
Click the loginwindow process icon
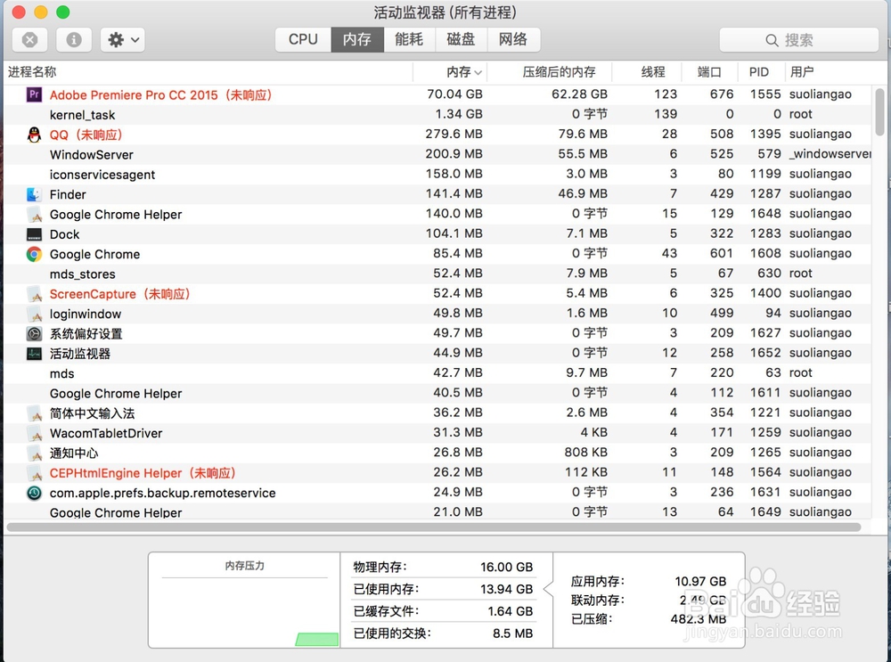click(x=35, y=315)
